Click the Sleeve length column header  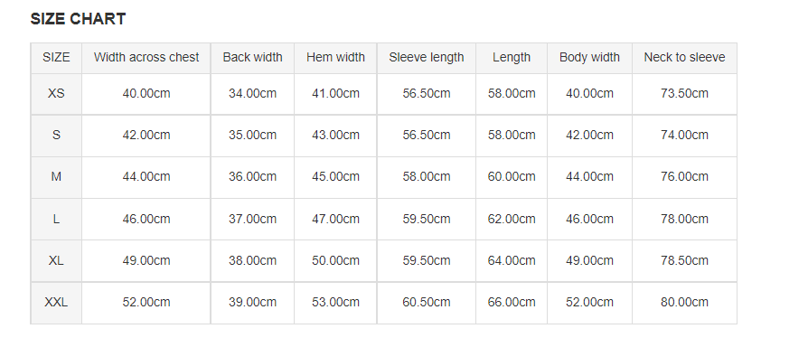point(427,57)
